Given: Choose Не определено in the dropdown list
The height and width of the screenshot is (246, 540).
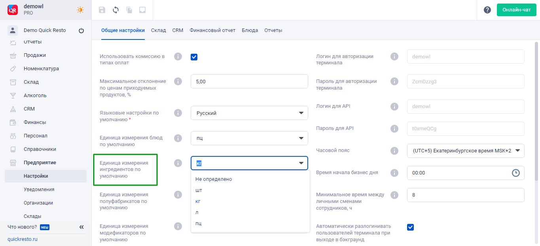Looking at the screenshot, I should click(250, 179).
